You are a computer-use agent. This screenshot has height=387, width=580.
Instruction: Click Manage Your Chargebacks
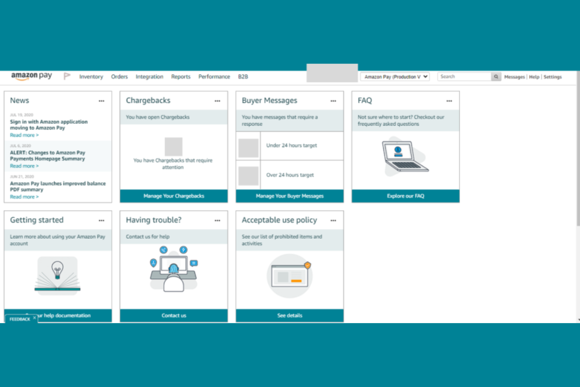click(174, 196)
